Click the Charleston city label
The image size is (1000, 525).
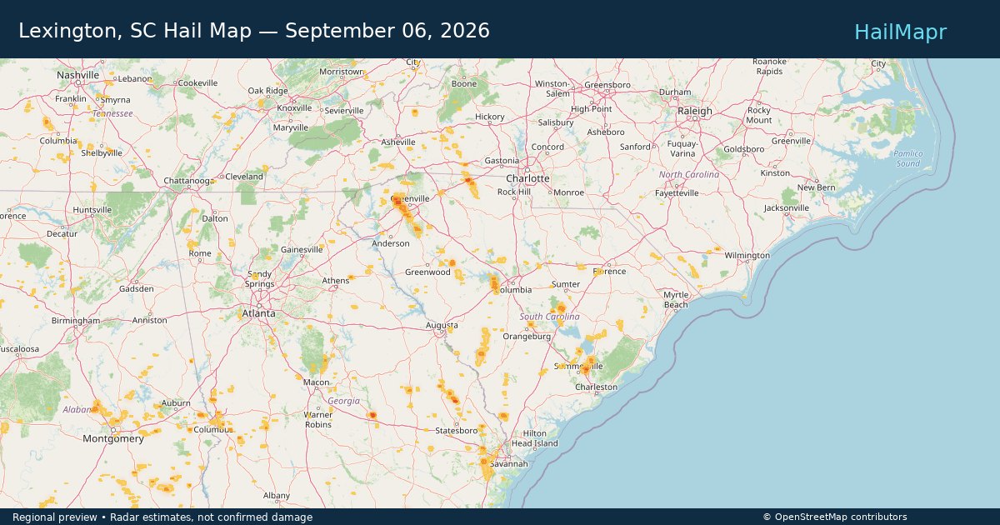click(x=597, y=387)
